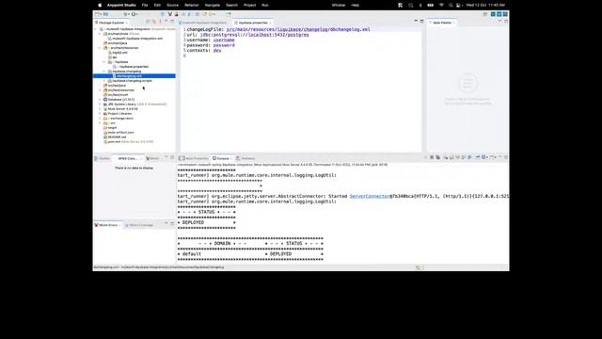The height and width of the screenshot is (339, 602).
Task: Click the Save toolbar icon
Action: point(105,14)
